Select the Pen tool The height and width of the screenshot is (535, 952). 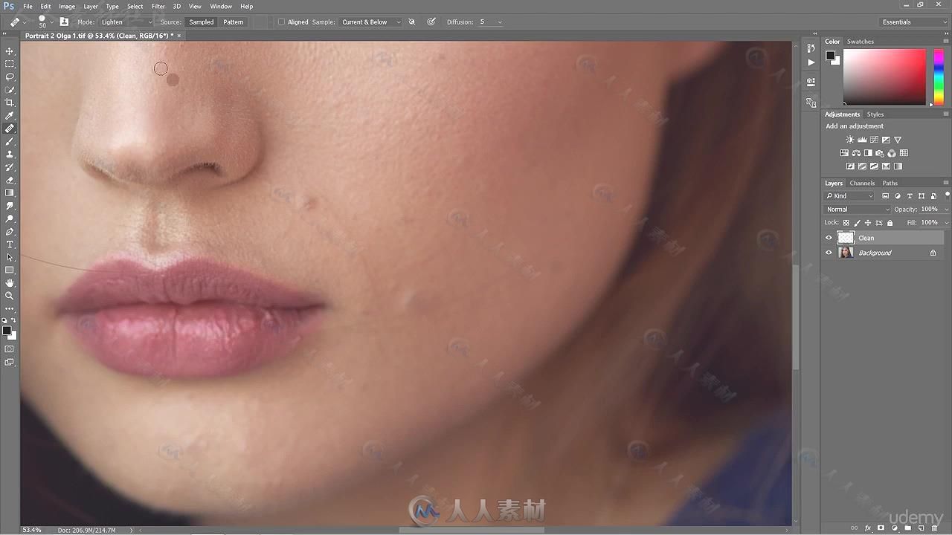pos(10,232)
